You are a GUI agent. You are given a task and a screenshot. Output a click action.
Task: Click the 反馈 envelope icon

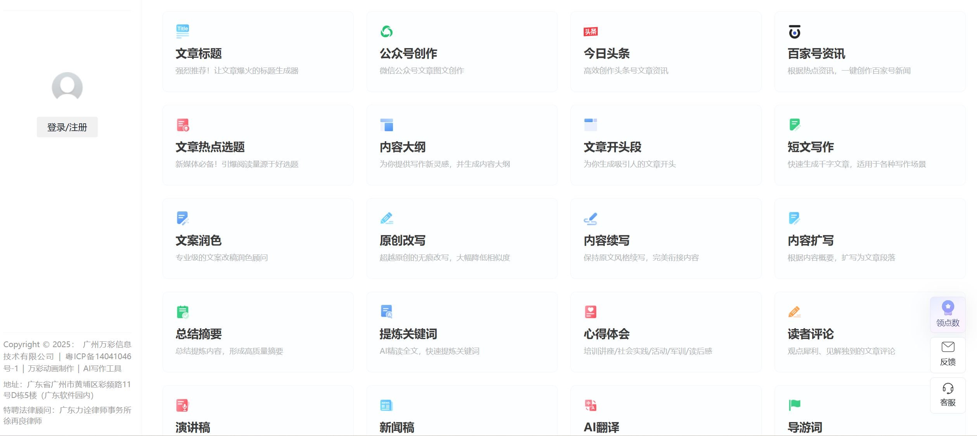(948, 347)
